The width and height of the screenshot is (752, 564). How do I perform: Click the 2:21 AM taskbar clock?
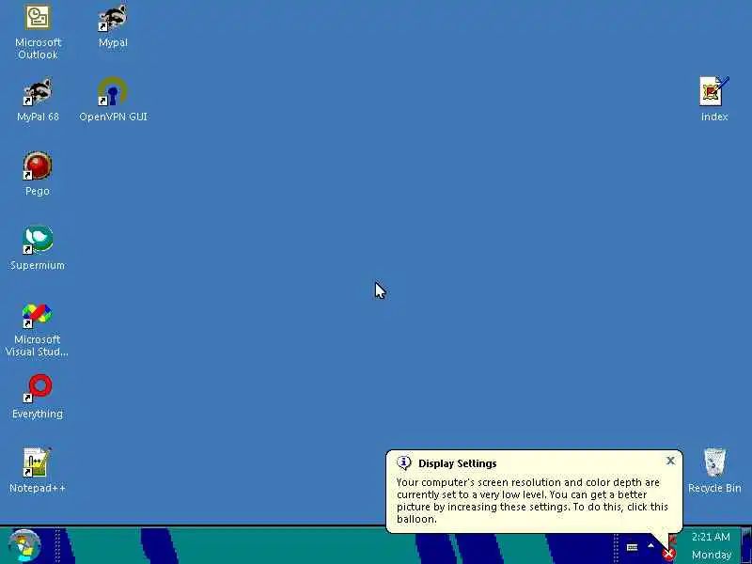[x=712, y=537]
